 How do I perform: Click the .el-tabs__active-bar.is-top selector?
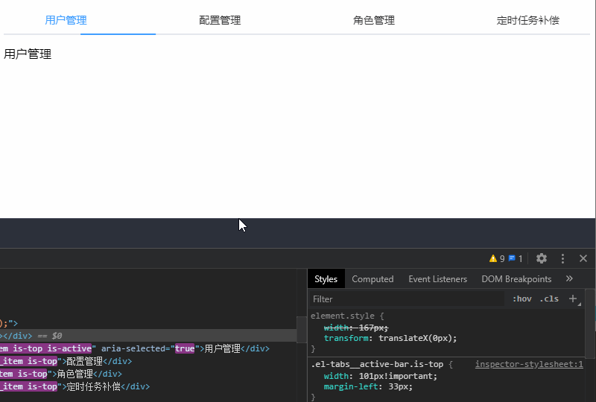[x=377, y=364]
